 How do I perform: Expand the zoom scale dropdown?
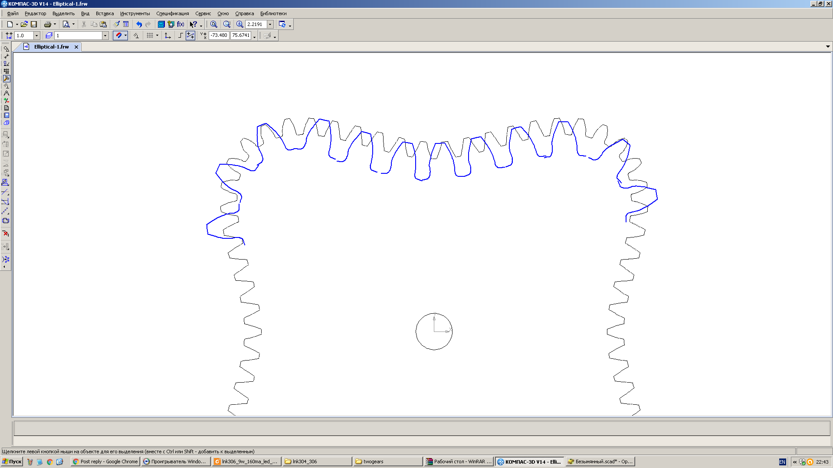tap(270, 24)
